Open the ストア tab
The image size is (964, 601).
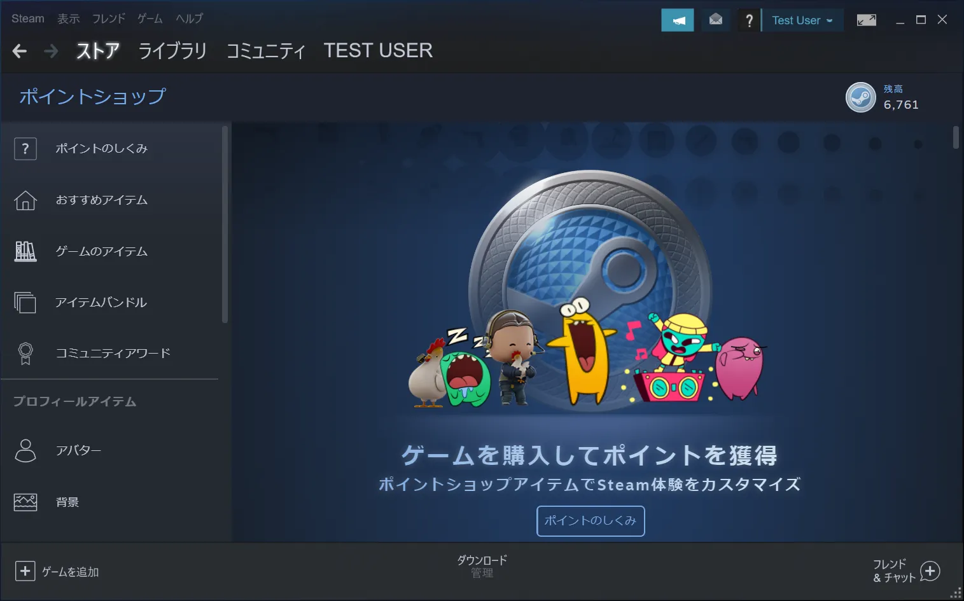(98, 50)
